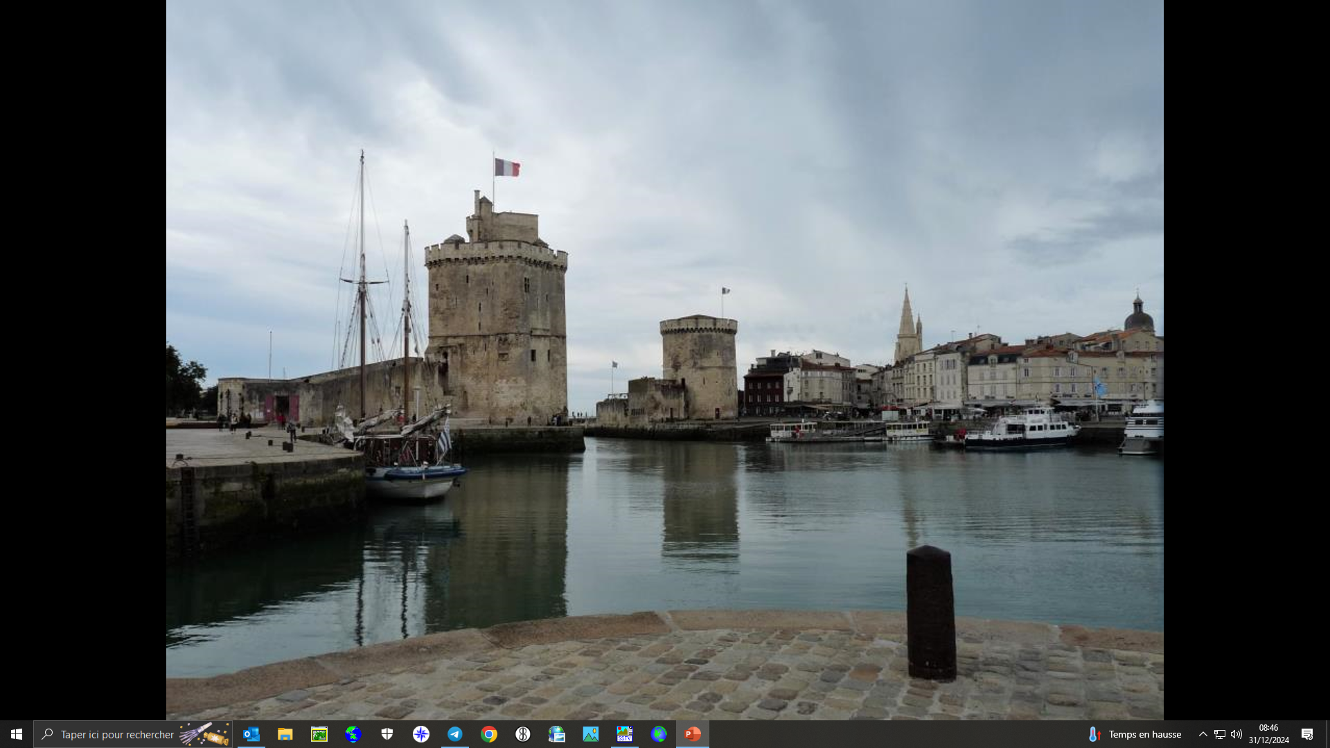Expand hidden system tray icons chevron
Screen dimensions: 1330x748
pos(1203,734)
